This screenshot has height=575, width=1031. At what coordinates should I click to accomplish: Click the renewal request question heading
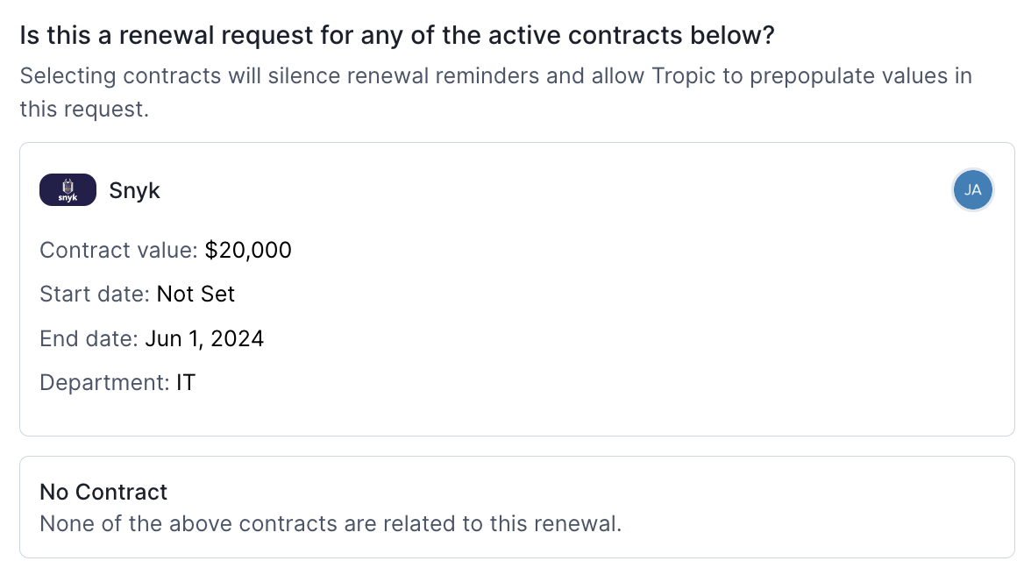(397, 35)
